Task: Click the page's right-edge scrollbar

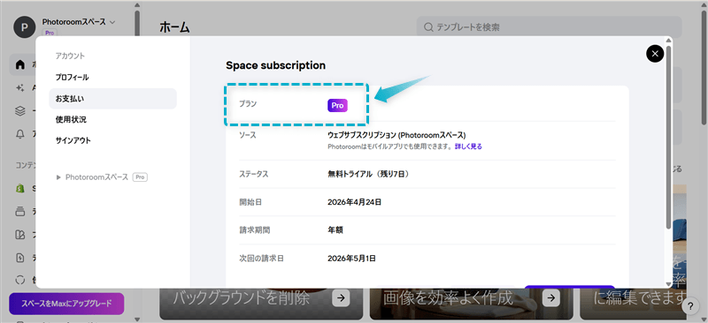Action: click(704, 68)
